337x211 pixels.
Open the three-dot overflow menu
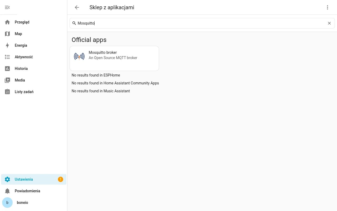(x=328, y=7)
